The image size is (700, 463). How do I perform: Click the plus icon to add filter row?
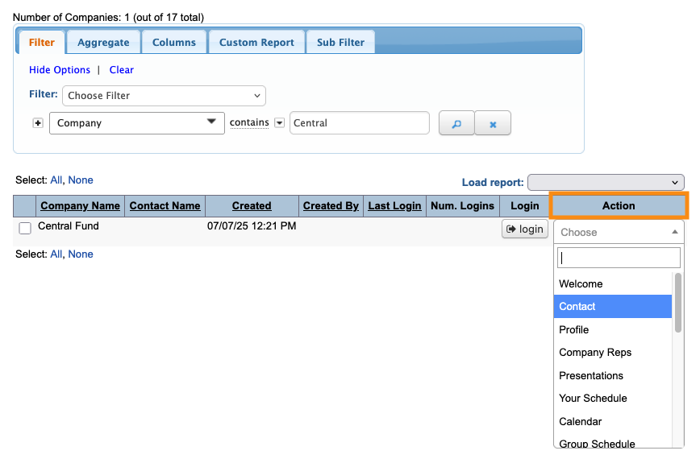point(37,123)
